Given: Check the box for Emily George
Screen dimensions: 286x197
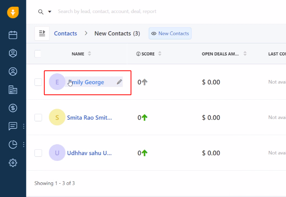Looking at the screenshot, I should click(38, 82).
